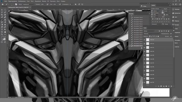Open the Просмотр menu
The image size is (182, 102).
click(x=53, y=1)
